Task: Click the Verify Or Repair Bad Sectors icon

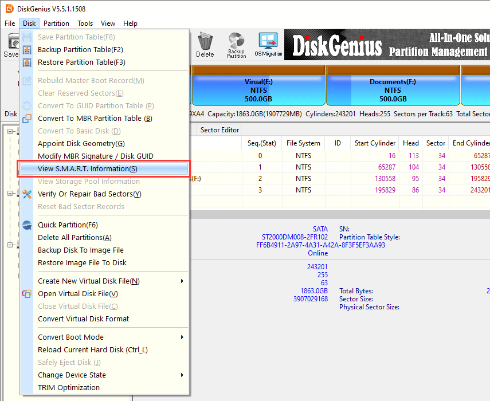Action: (27, 194)
